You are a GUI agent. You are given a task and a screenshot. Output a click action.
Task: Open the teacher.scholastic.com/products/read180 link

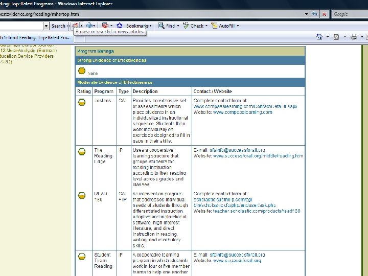pyautogui.click(x=257, y=211)
